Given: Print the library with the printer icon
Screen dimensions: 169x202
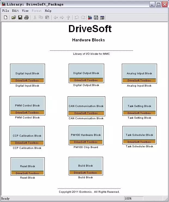Looking at the screenshot, I should (26, 17).
